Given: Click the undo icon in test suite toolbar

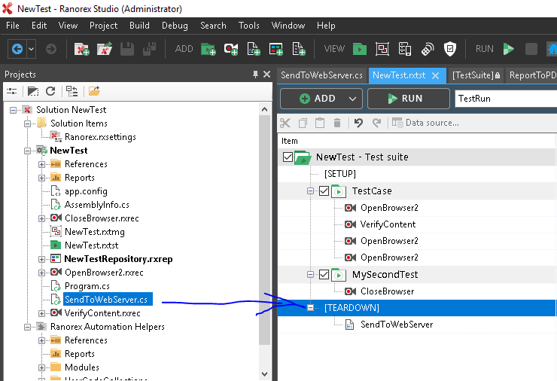Looking at the screenshot, I should click(358, 123).
